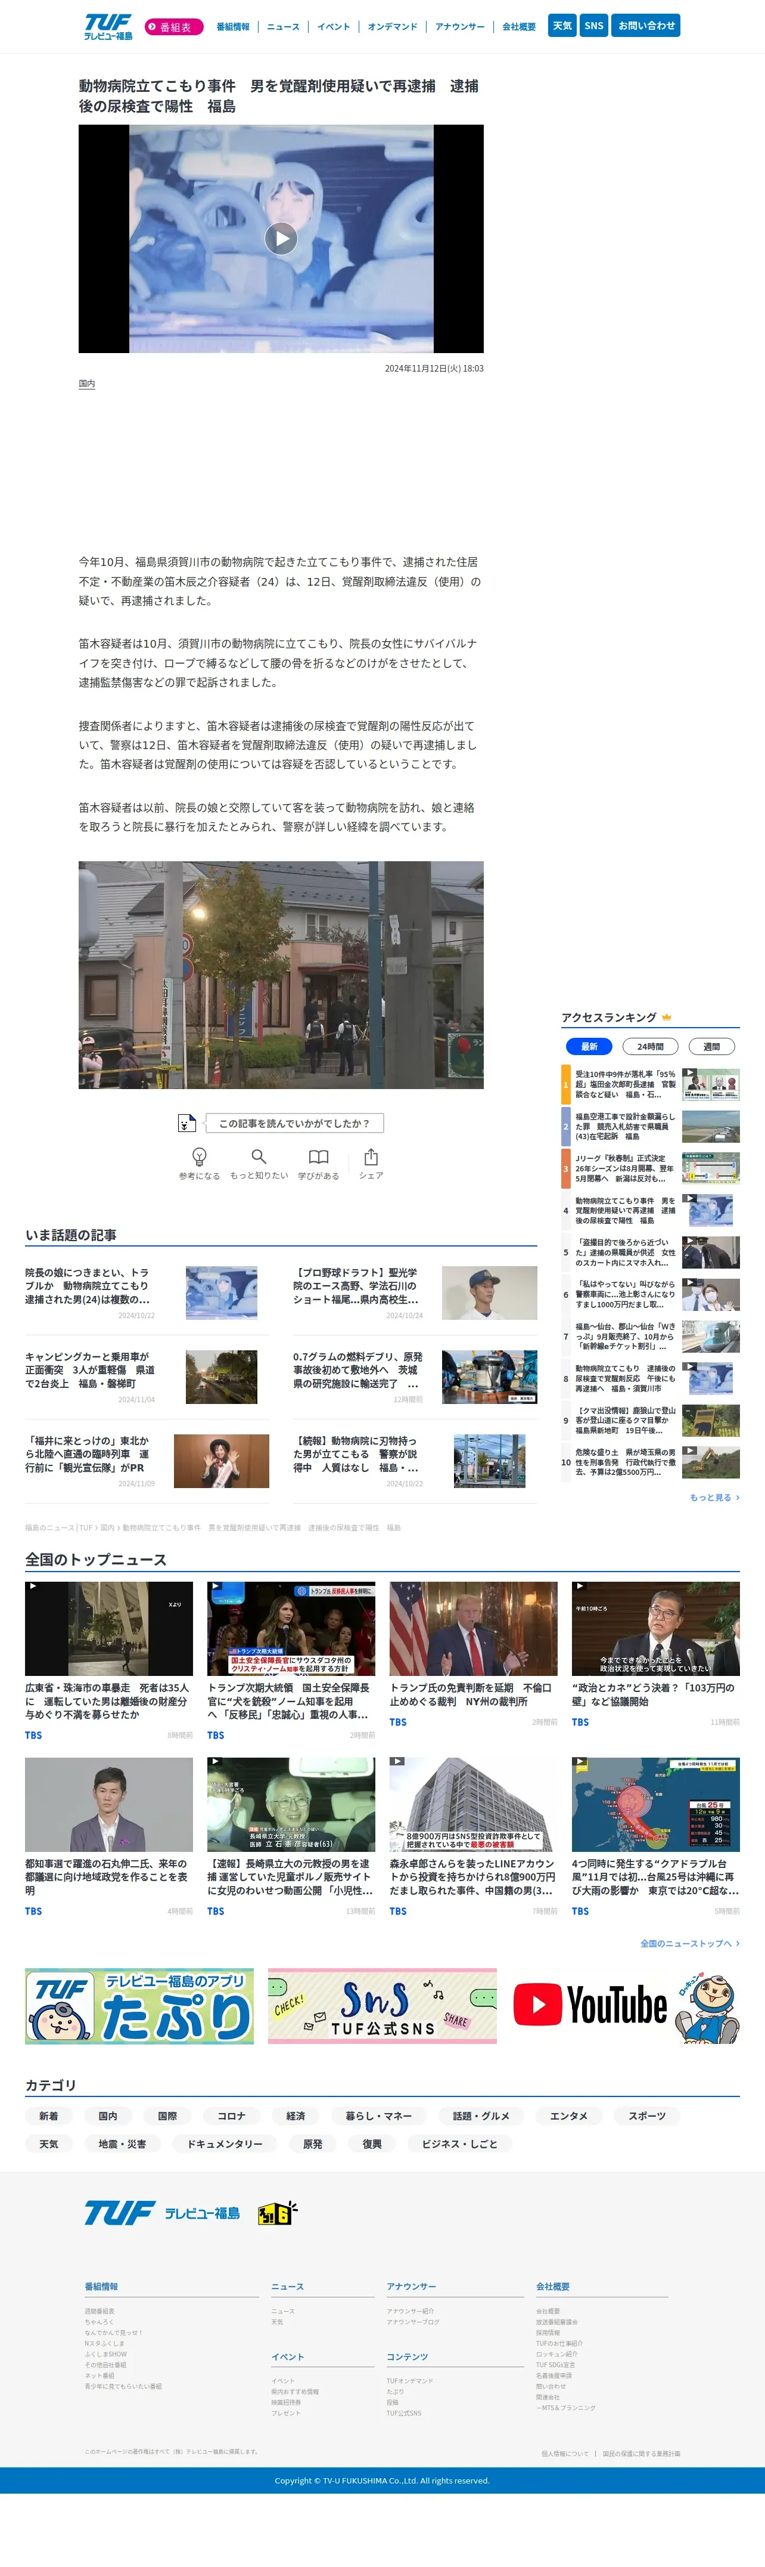
Task: Open 4つ同時に発生 台風 news thumbnail
Action: coord(655,1805)
